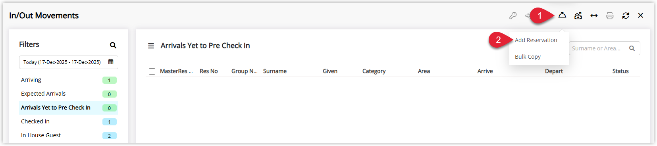The width and height of the screenshot is (657, 146).
Task: Sort by Depart column header
Action: tap(554, 71)
